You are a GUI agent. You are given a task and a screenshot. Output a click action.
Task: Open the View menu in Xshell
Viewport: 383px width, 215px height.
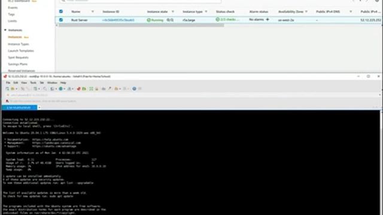tap(24, 82)
